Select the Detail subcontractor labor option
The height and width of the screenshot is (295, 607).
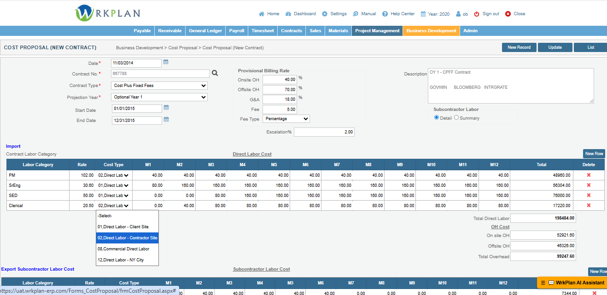[437, 118]
